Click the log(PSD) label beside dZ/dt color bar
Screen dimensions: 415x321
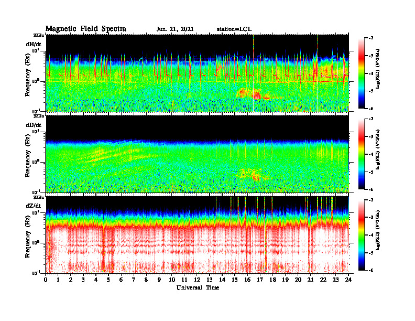(x=378, y=230)
